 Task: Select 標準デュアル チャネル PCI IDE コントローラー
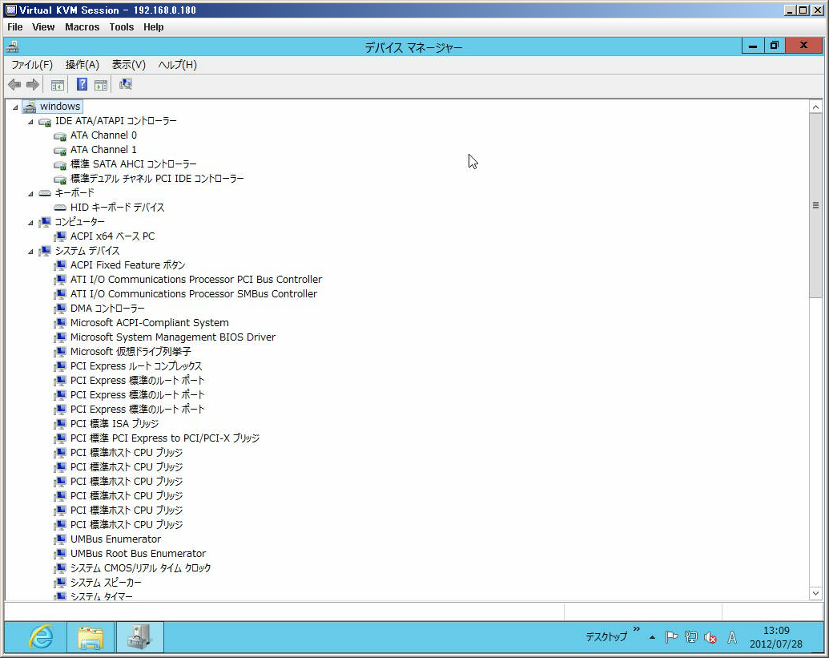coord(157,178)
